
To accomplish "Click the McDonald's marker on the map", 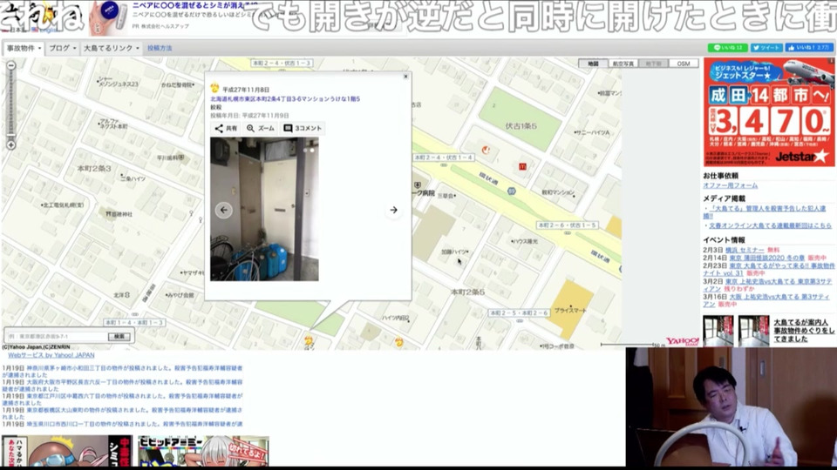I will (522, 167).
